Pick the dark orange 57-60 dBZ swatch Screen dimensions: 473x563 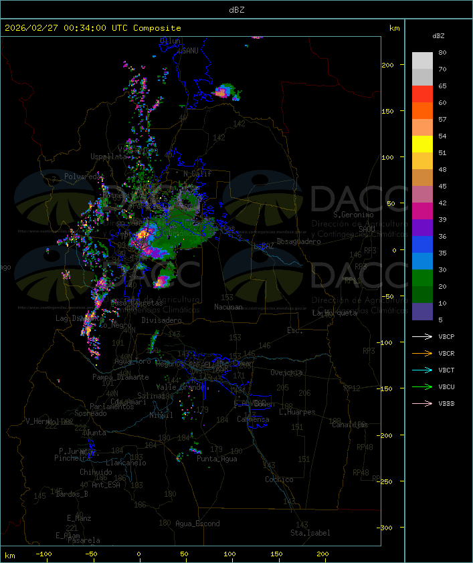422,111
